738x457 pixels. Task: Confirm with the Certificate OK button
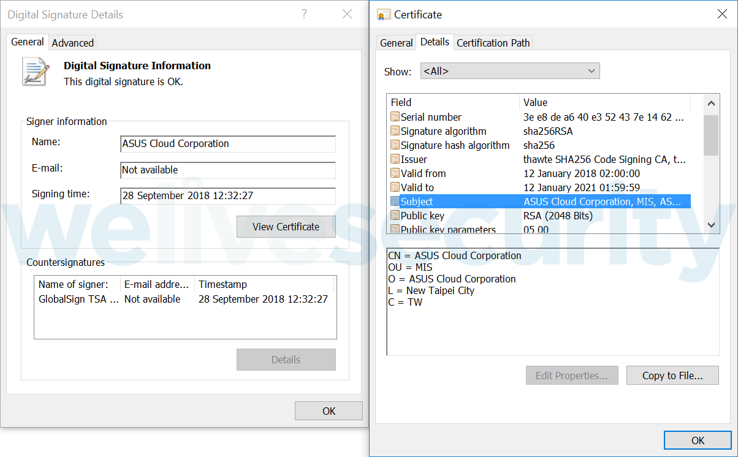point(698,440)
